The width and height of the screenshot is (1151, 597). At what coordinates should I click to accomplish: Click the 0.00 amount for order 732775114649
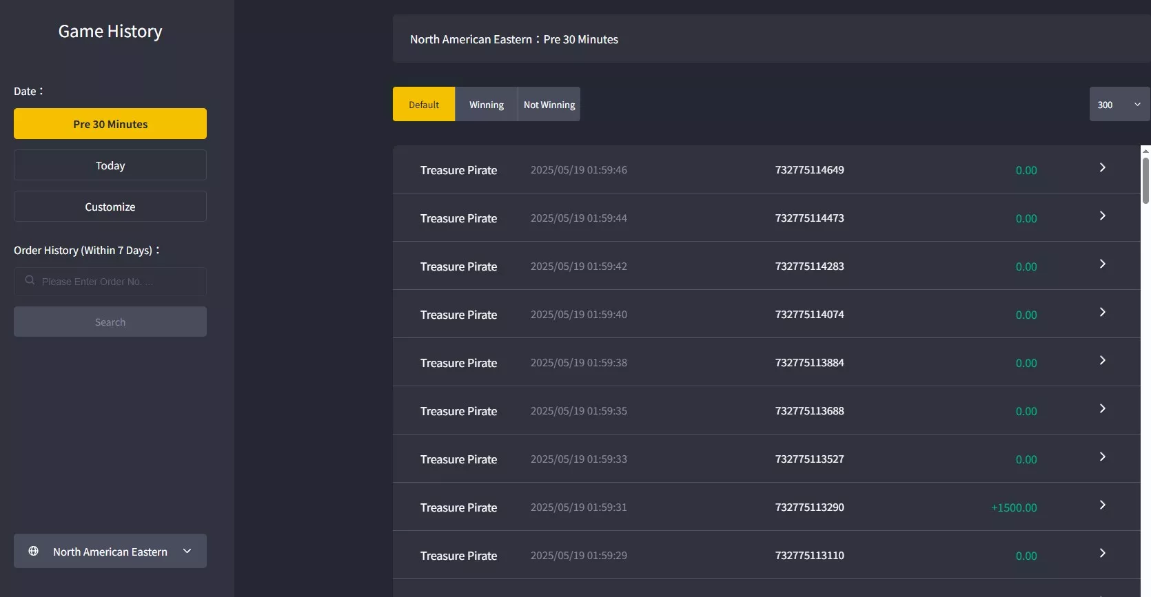[x=1026, y=170]
